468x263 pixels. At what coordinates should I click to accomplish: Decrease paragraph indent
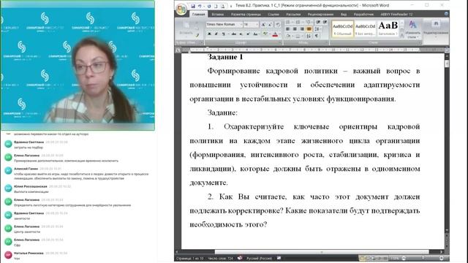[x=318, y=22]
